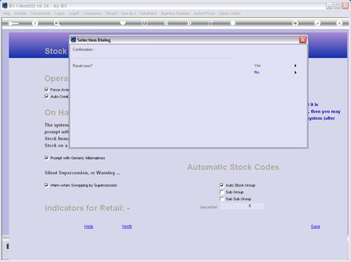The height and width of the screenshot is (262, 351).
Task: Toggle Auto Stock Group checkbox
Action: (222, 185)
